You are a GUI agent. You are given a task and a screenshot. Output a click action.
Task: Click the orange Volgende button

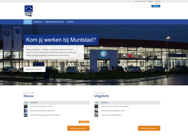(84, 122)
